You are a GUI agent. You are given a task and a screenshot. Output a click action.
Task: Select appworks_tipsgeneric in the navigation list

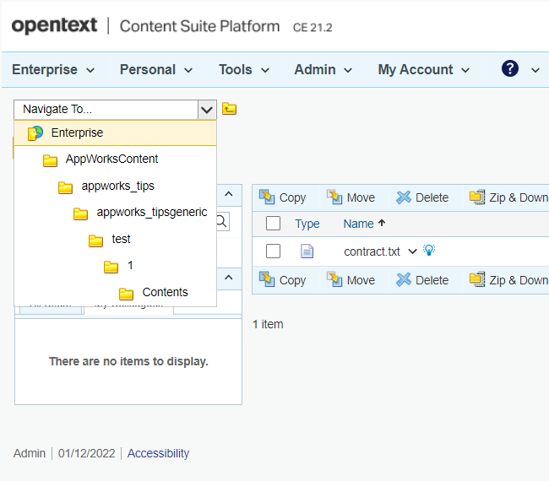click(151, 212)
